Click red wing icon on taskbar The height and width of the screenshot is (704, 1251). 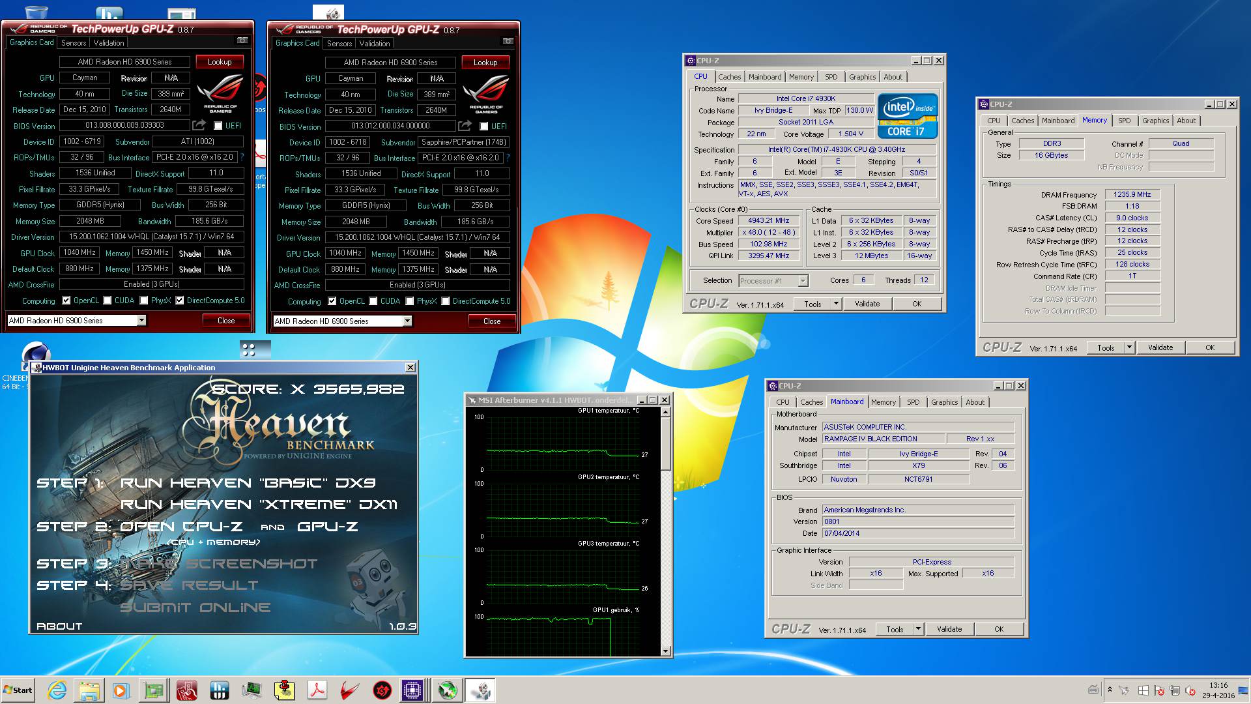350,690
